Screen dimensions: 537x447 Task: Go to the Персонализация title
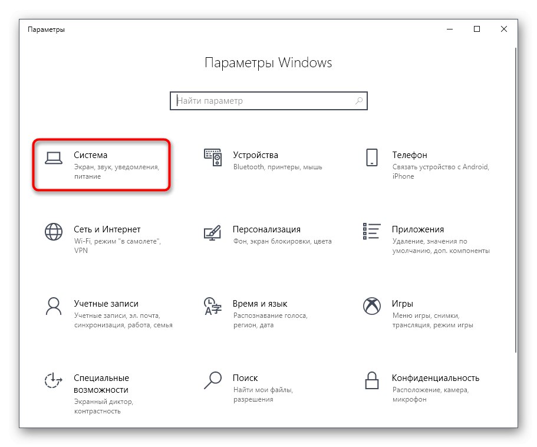coord(266,229)
